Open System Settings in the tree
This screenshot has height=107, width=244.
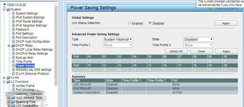click(x=26, y=13)
